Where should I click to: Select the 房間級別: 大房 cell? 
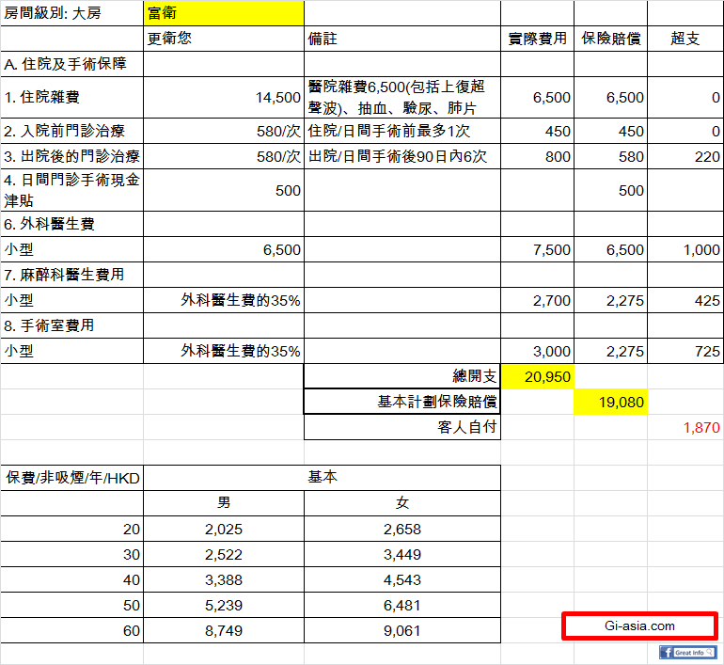(x=72, y=13)
